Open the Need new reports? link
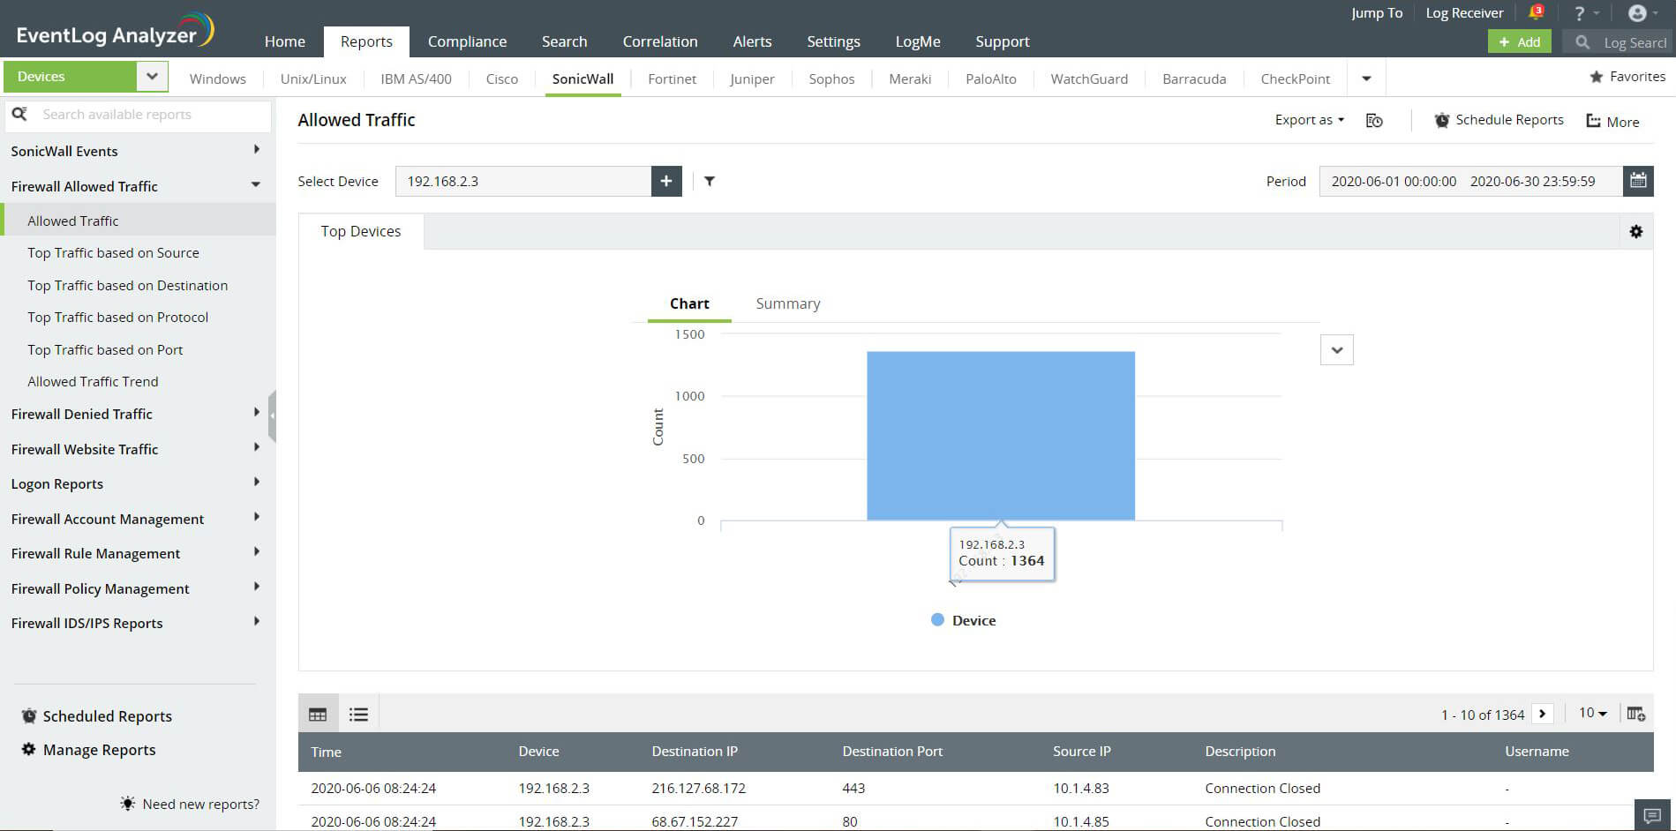Viewport: 1676px width, 831px height. point(201,804)
